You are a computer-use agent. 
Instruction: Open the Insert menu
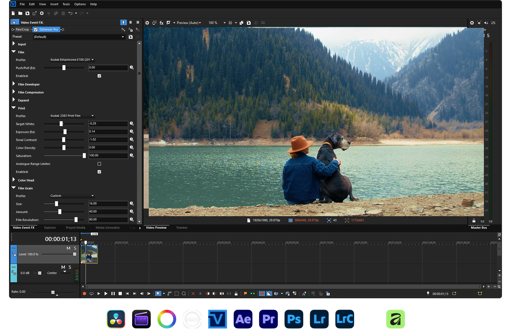[54, 4]
